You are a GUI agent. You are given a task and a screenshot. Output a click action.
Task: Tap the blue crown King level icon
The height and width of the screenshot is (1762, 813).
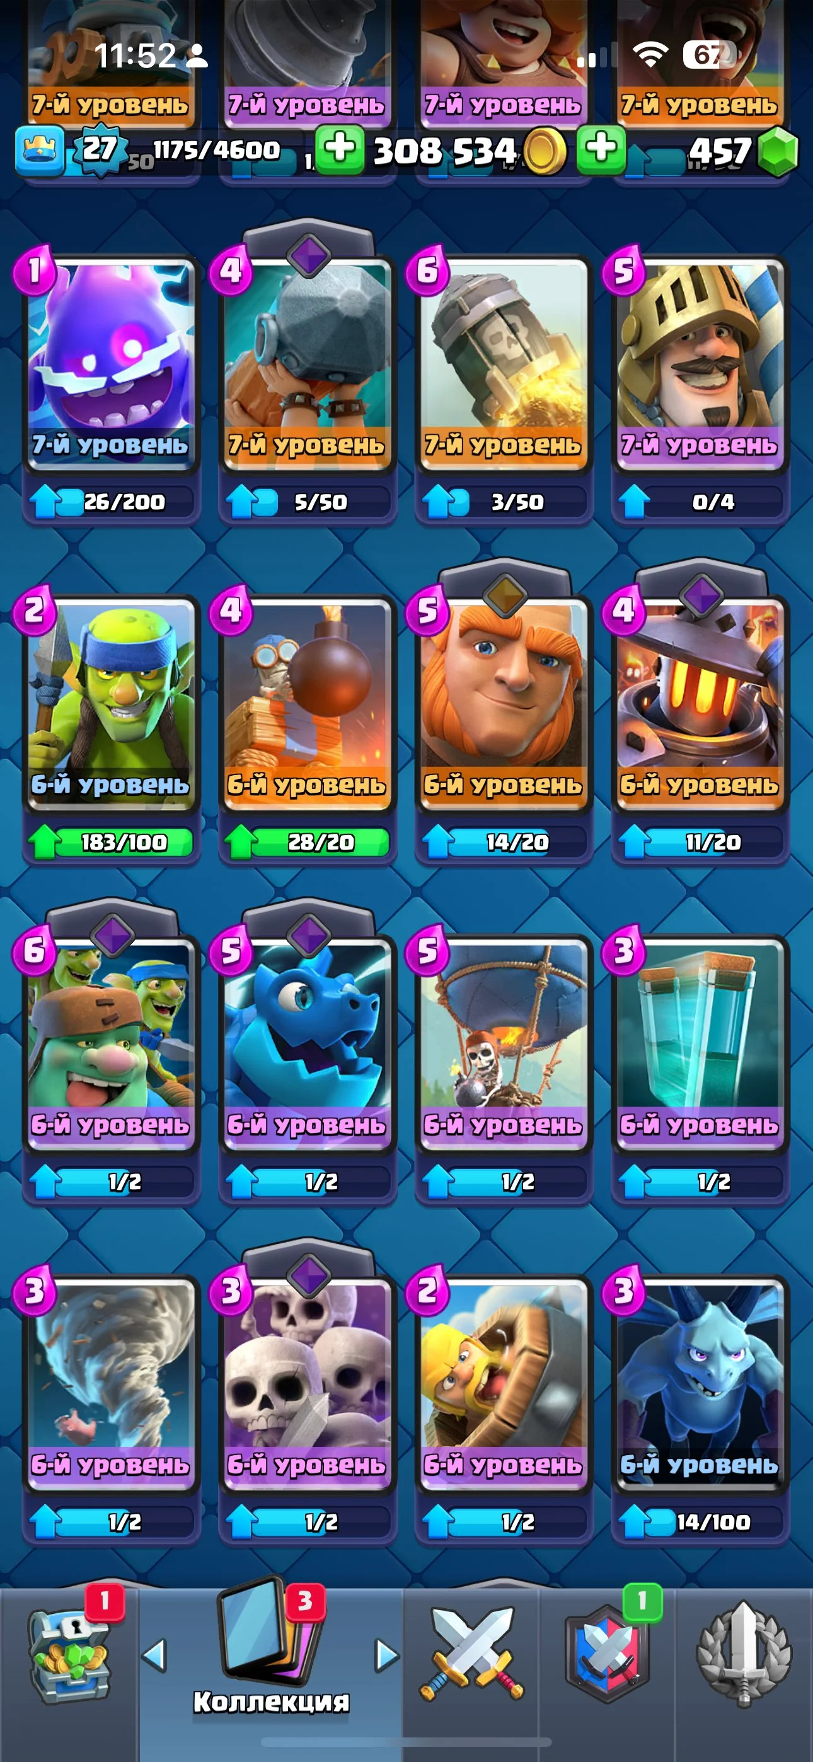[x=40, y=150]
